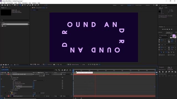The image size is (177, 99).
Task: Select the Eraser tool
Action: (x=33, y=5)
